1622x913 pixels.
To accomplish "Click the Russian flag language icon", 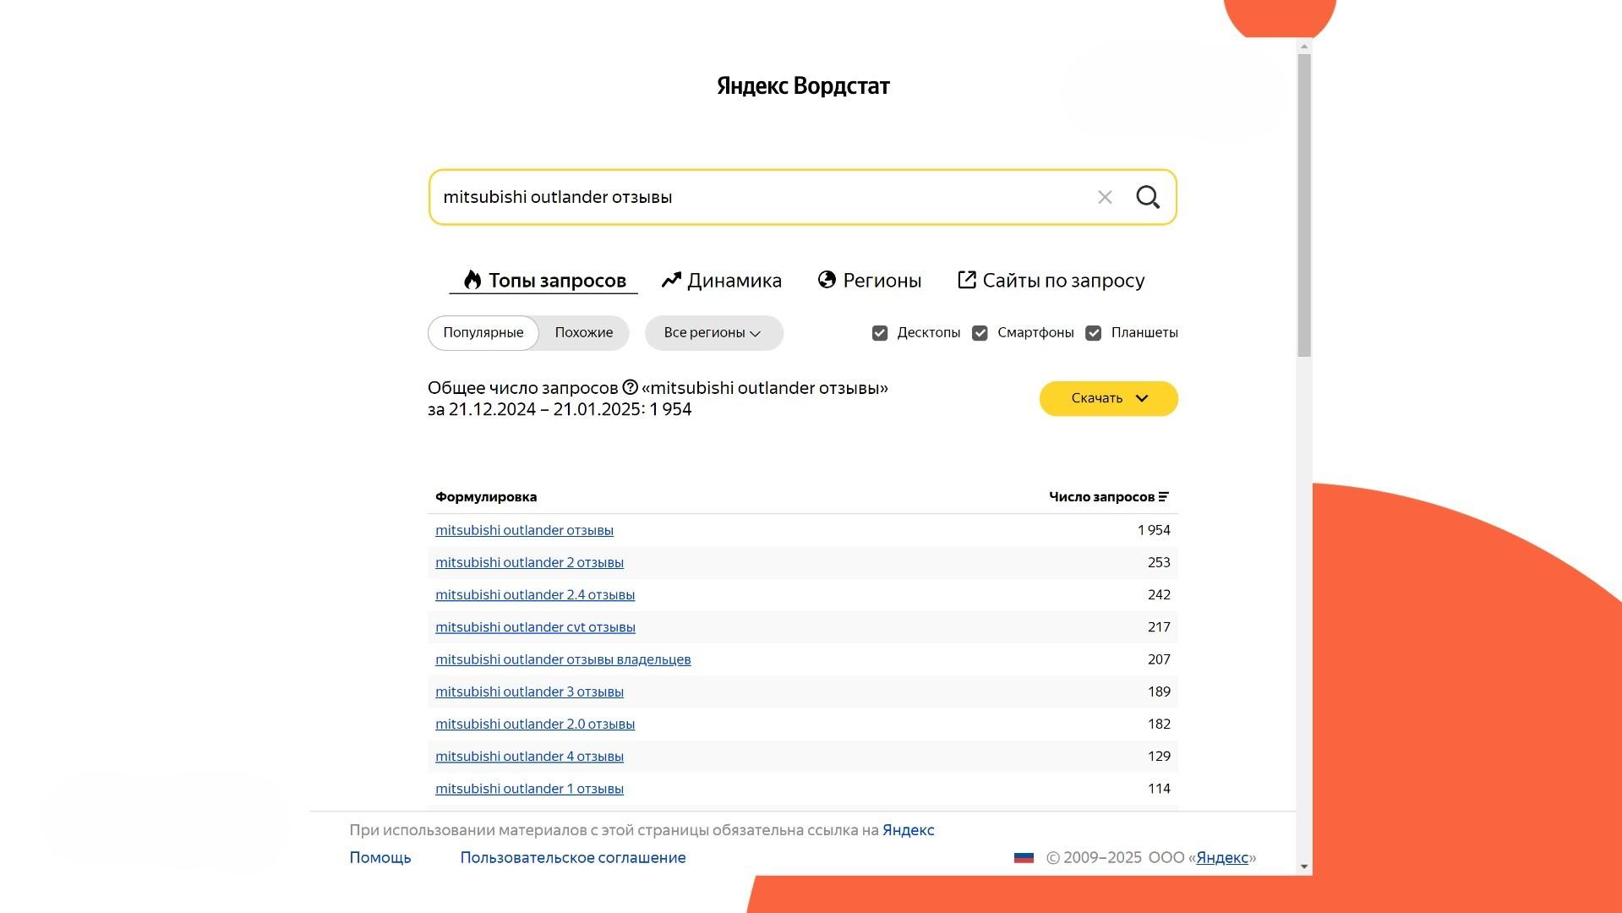I will (x=1024, y=857).
